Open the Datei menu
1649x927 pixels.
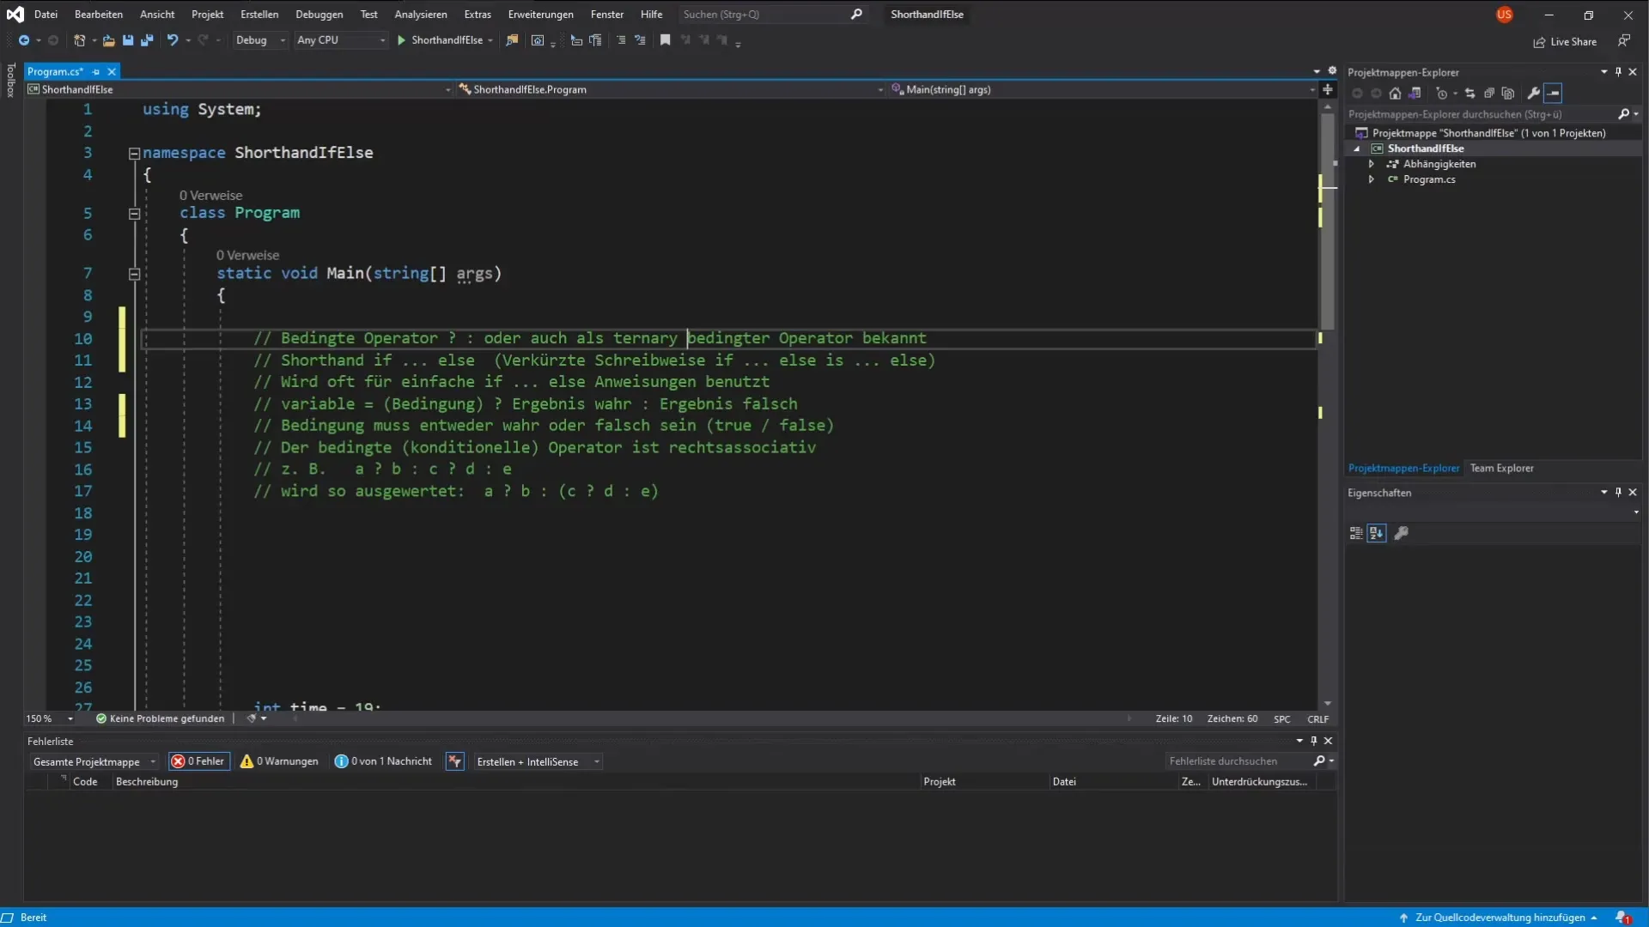coord(46,15)
